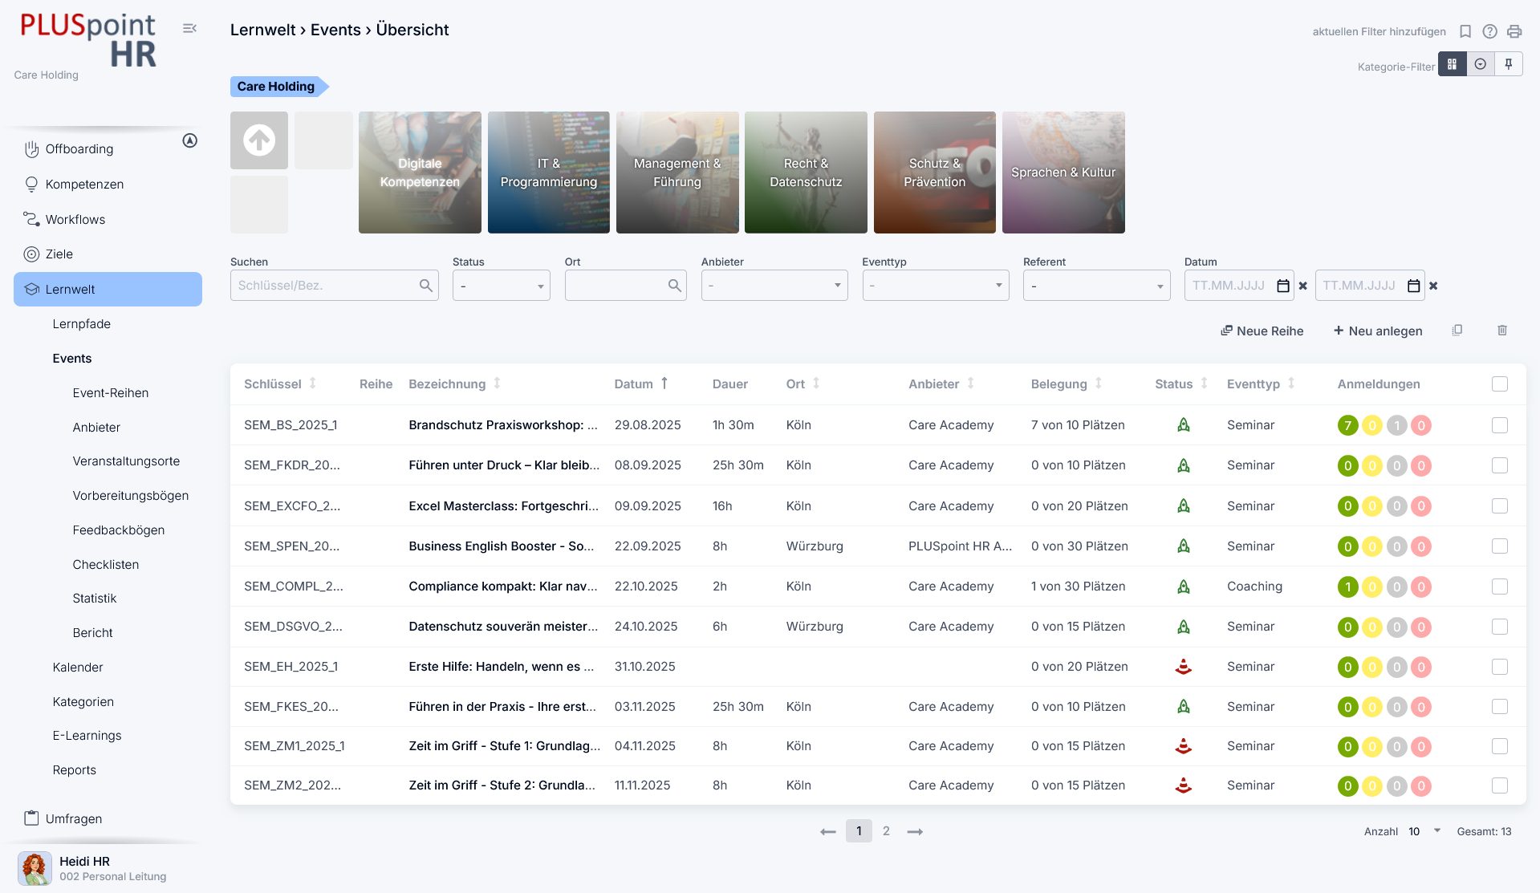Open the Referent filter dropdown
The image size is (1540, 893).
tap(1096, 286)
